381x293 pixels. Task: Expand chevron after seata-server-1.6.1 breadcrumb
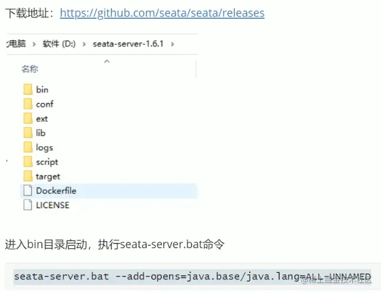pyautogui.click(x=173, y=44)
